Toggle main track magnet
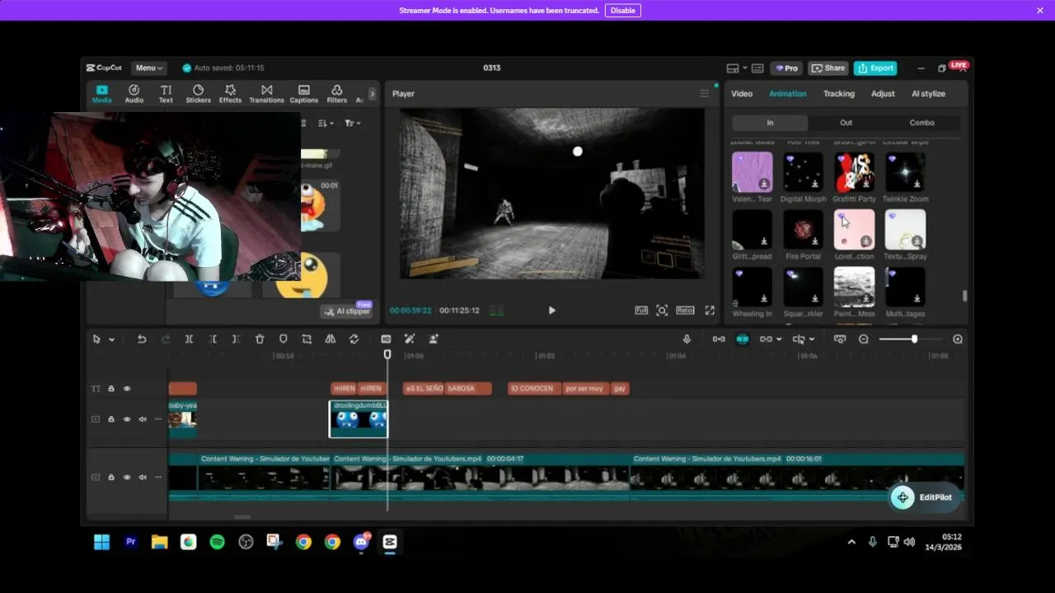The width and height of the screenshot is (1055, 593). pyautogui.click(x=719, y=339)
